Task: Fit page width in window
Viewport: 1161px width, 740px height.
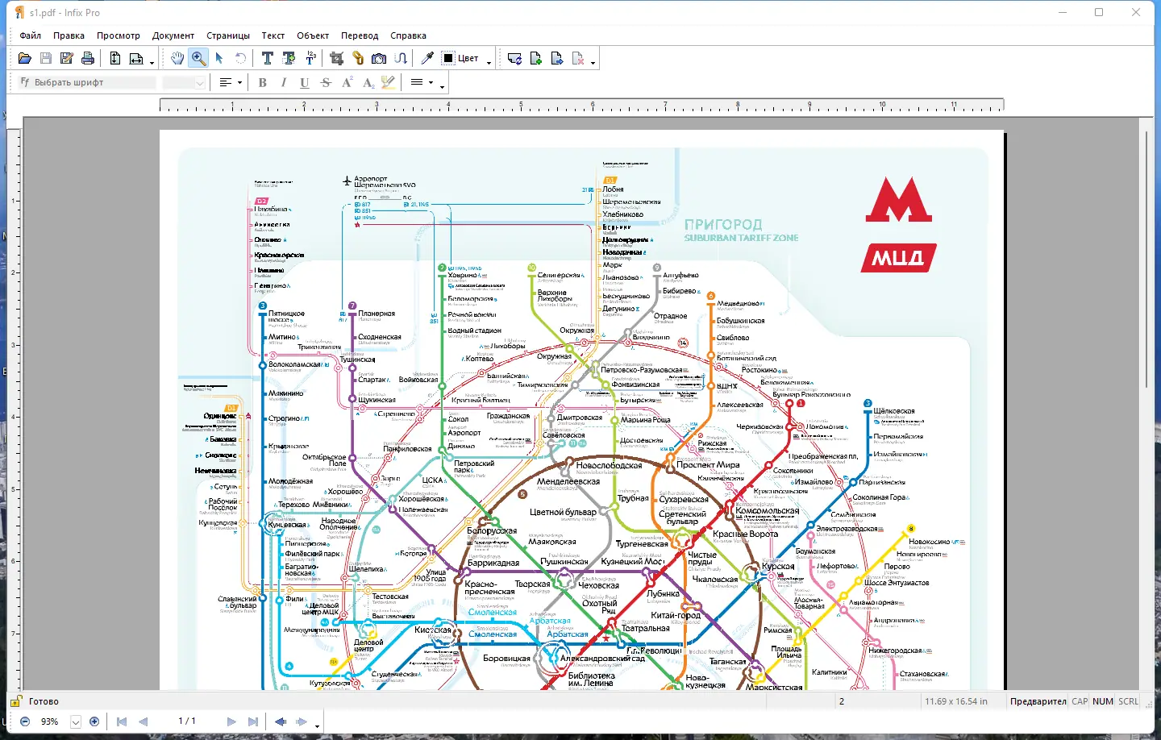Action: pyautogui.click(x=136, y=58)
